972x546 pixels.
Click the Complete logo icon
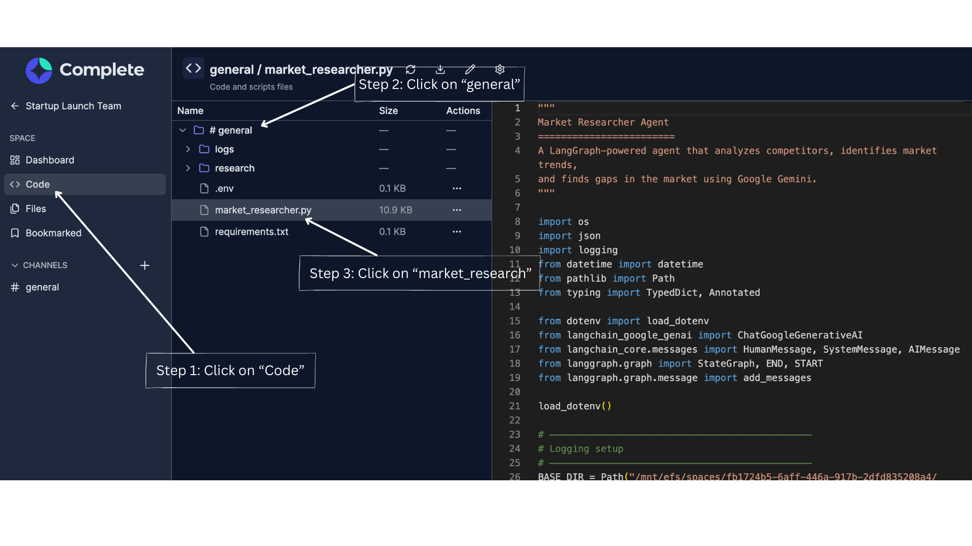(39, 70)
